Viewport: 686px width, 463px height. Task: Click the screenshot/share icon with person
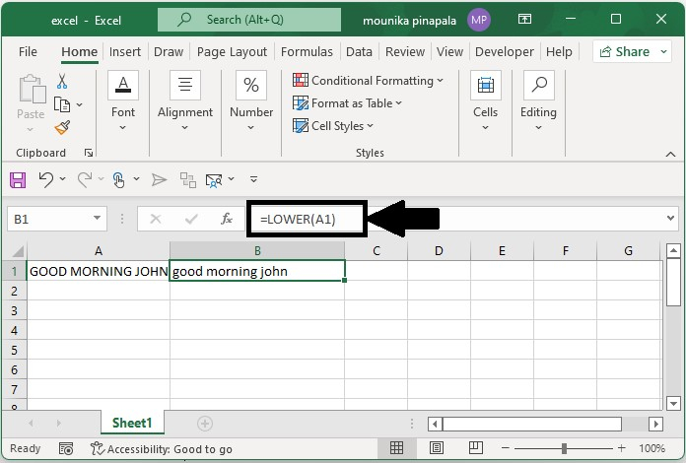(x=214, y=180)
